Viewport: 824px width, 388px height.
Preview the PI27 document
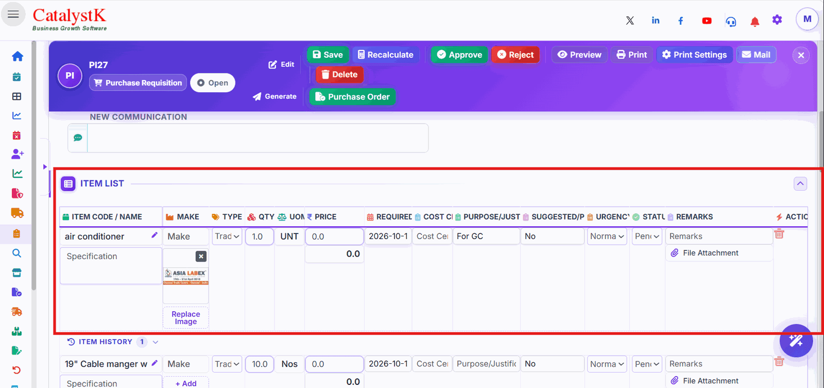pyautogui.click(x=579, y=55)
